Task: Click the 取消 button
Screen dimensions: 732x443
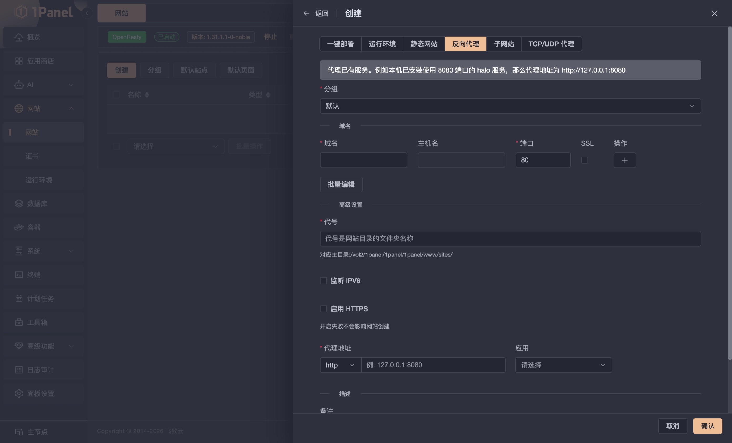Action: click(x=673, y=426)
